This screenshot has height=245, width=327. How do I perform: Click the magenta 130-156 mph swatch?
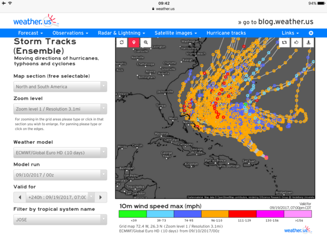pos(270,214)
